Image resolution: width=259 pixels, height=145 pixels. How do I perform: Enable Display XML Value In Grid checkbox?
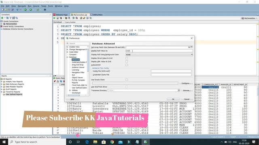(x=127, y=62)
